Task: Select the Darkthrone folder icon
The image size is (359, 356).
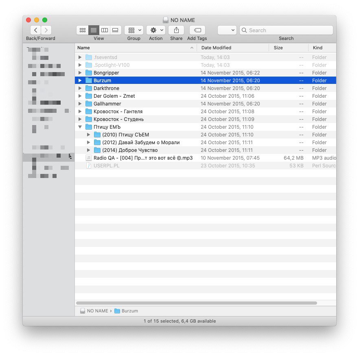Action: coord(89,88)
